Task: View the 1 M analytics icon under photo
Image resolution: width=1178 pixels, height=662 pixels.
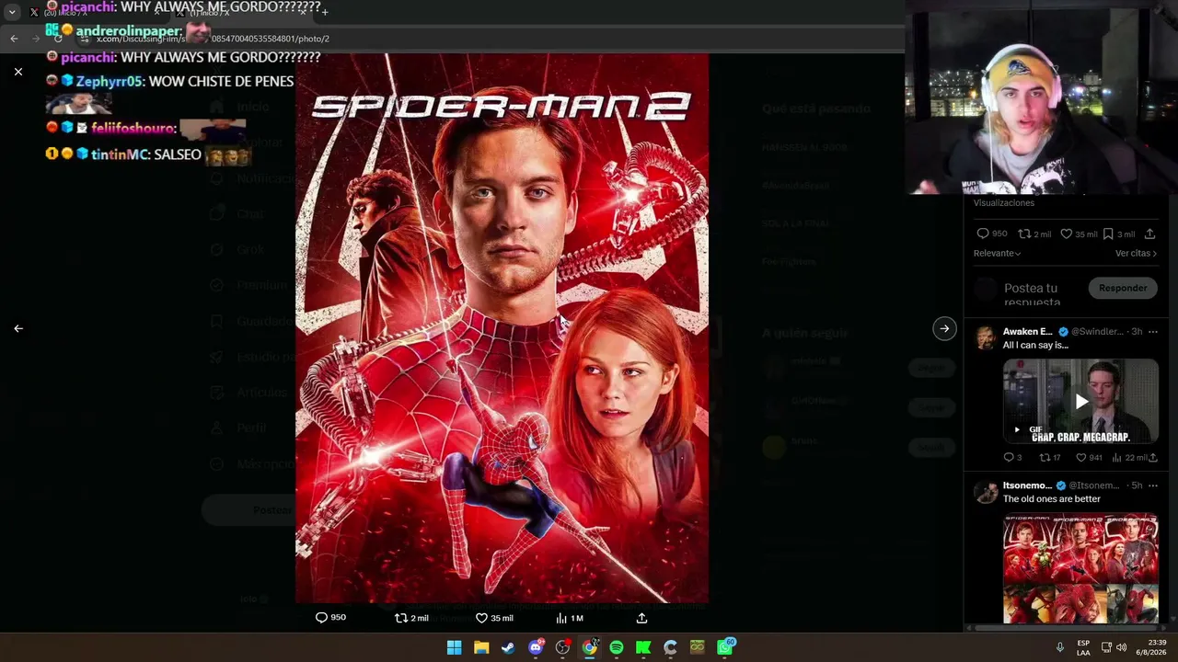Action: (570, 618)
